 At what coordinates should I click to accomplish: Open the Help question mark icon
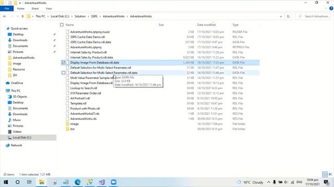click(x=331, y=8)
